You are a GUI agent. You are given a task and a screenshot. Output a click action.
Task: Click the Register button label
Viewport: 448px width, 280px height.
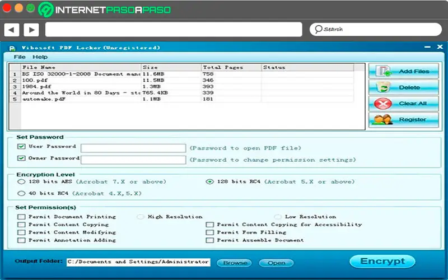[x=413, y=119]
